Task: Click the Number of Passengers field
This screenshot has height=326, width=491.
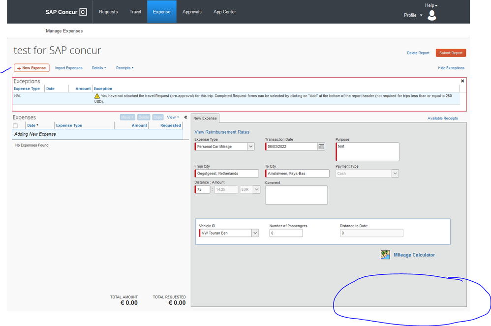Action: pos(286,233)
